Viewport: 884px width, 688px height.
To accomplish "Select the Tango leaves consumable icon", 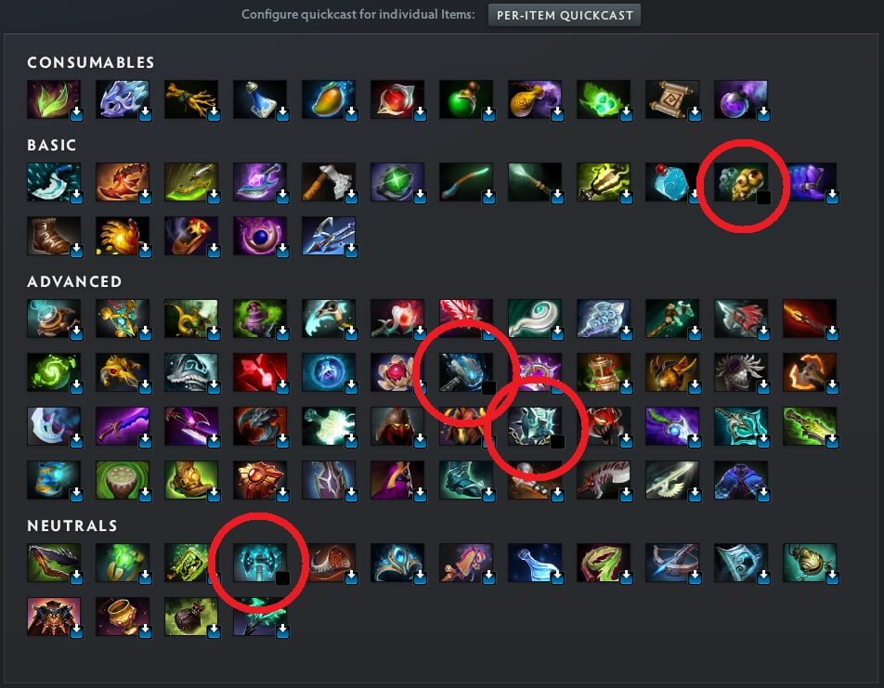I will pos(54,99).
